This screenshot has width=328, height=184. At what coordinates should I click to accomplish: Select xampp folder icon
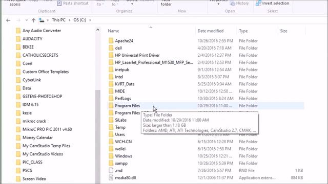click(x=111, y=163)
